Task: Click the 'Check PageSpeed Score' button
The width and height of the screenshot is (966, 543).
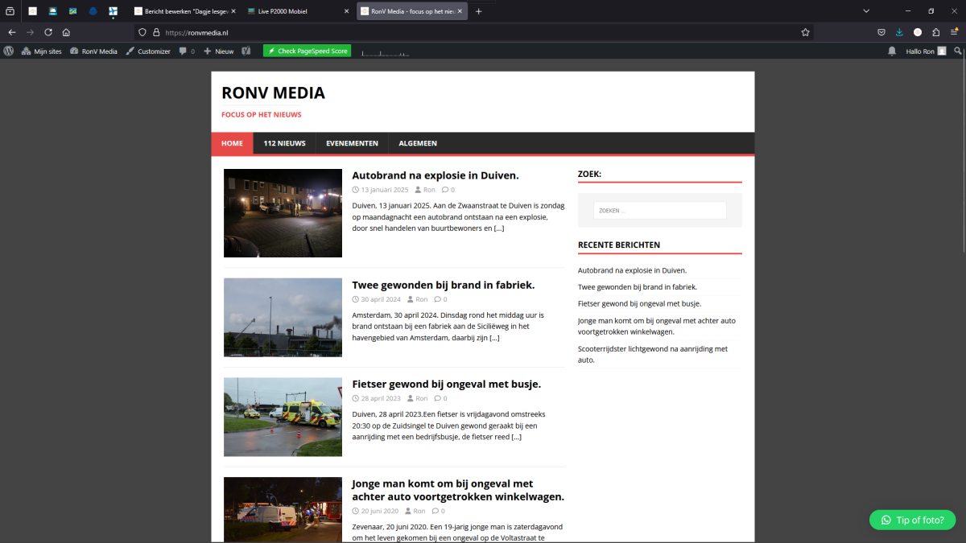Action: 308,51
